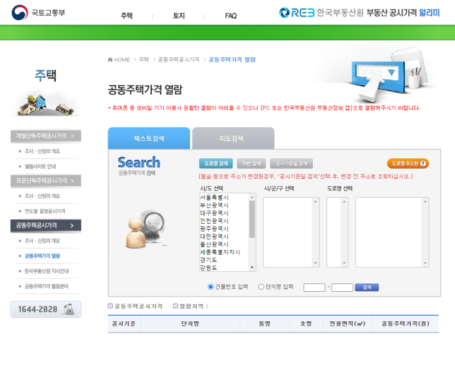Click the search banner illustration
The image size is (455, 386).
point(389,75)
